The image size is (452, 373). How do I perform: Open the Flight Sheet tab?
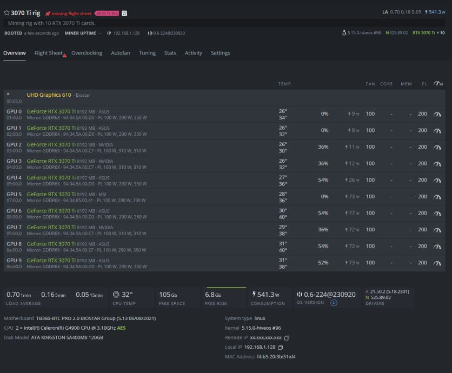49,53
